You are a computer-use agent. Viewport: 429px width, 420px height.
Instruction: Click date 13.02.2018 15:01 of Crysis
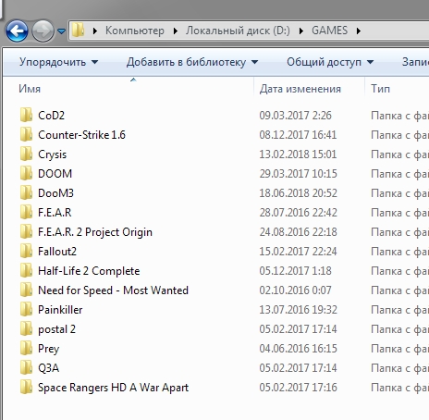pyautogui.click(x=298, y=154)
